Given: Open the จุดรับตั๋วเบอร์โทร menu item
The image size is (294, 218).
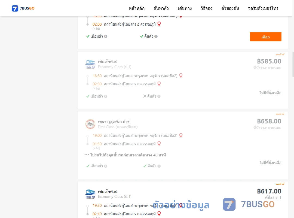Looking at the screenshot, I should [263, 8].
